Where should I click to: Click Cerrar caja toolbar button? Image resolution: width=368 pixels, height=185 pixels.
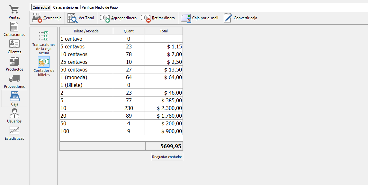click(x=47, y=18)
